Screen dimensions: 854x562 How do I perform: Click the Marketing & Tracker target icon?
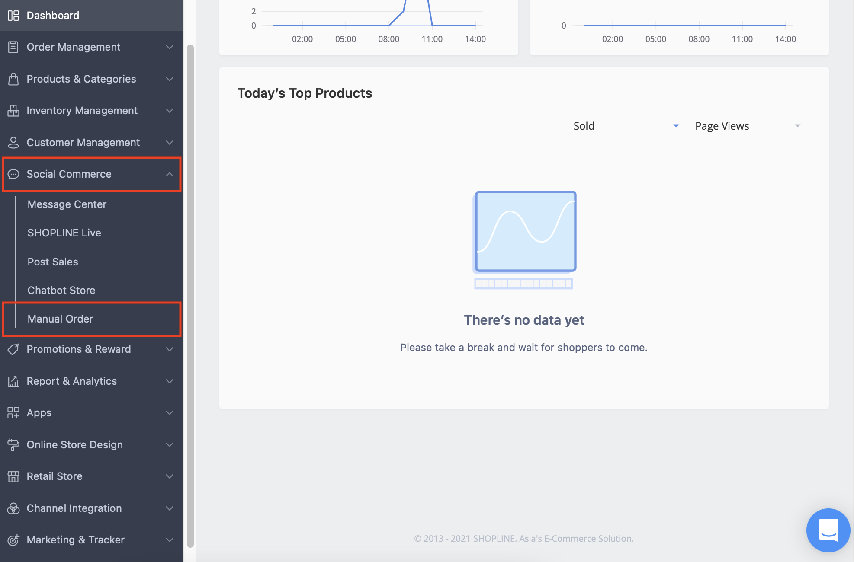click(x=13, y=540)
